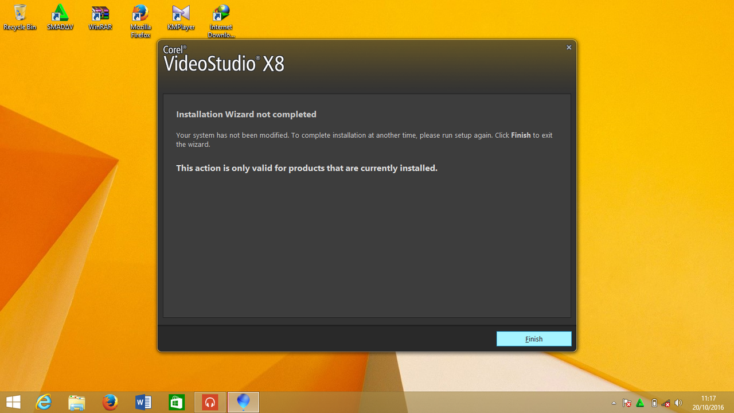Open Microsoft Word from the taskbar
Image resolution: width=734 pixels, height=413 pixels.
point(143,402)
